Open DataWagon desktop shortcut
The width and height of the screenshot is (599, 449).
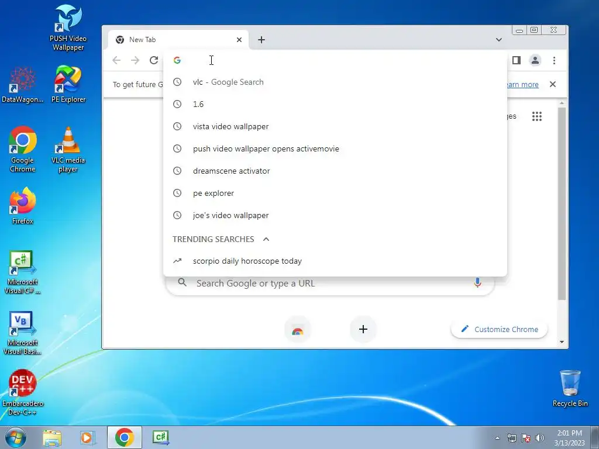[23, 84]
